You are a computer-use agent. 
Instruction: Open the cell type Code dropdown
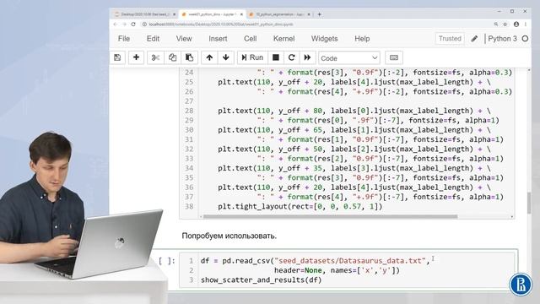tap(349, 58)
